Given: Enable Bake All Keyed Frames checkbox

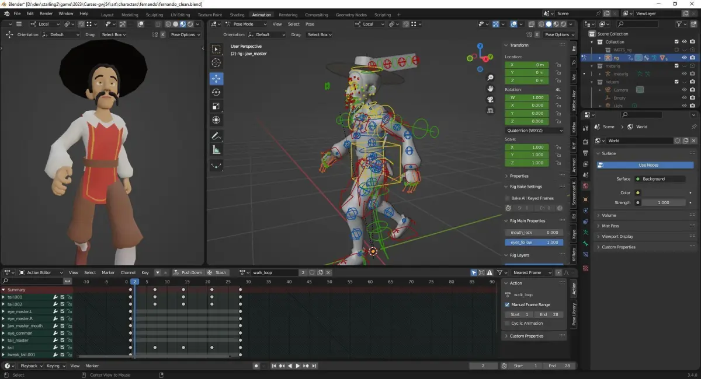Looking at the screenshot, I should point(507,198).
